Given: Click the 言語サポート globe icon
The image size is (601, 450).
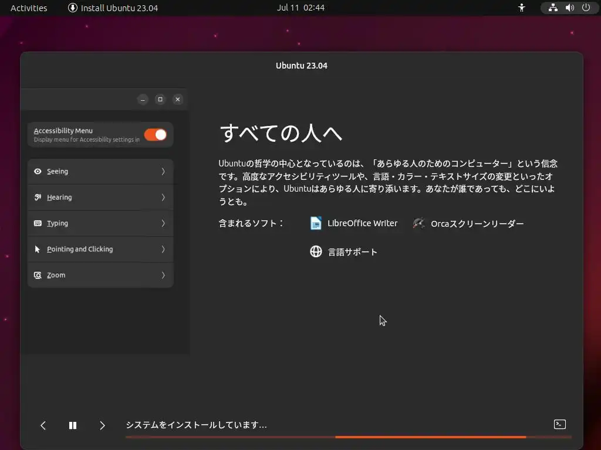Looking at the screenshot, I should click(316, 252).
